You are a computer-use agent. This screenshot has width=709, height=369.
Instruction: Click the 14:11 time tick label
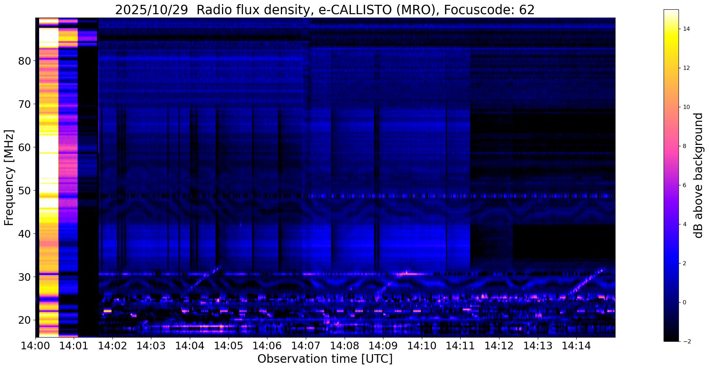460,345
